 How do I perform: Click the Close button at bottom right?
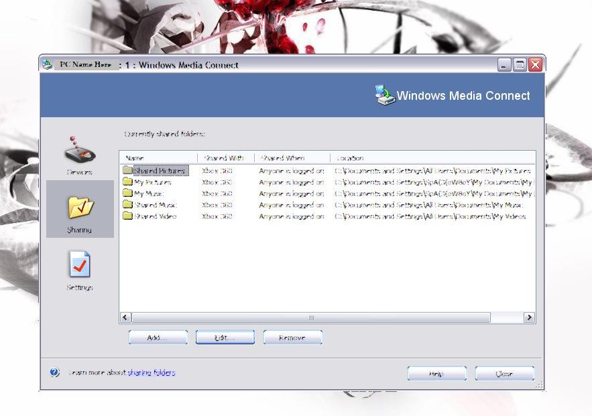pos(504,373)
